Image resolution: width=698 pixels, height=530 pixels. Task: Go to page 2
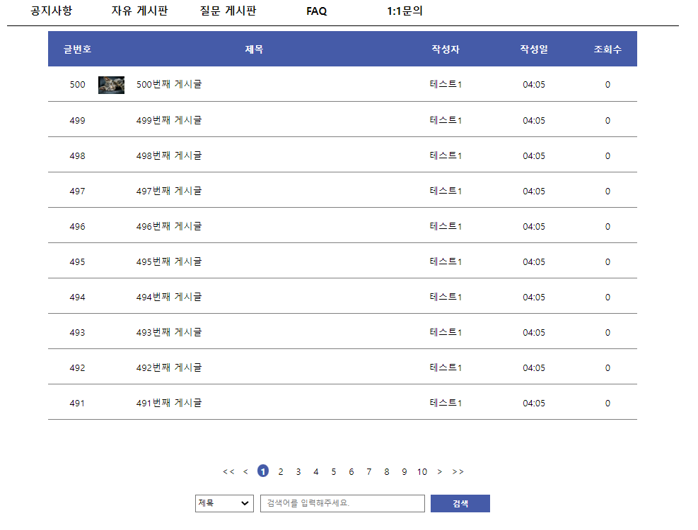(281, 472)
